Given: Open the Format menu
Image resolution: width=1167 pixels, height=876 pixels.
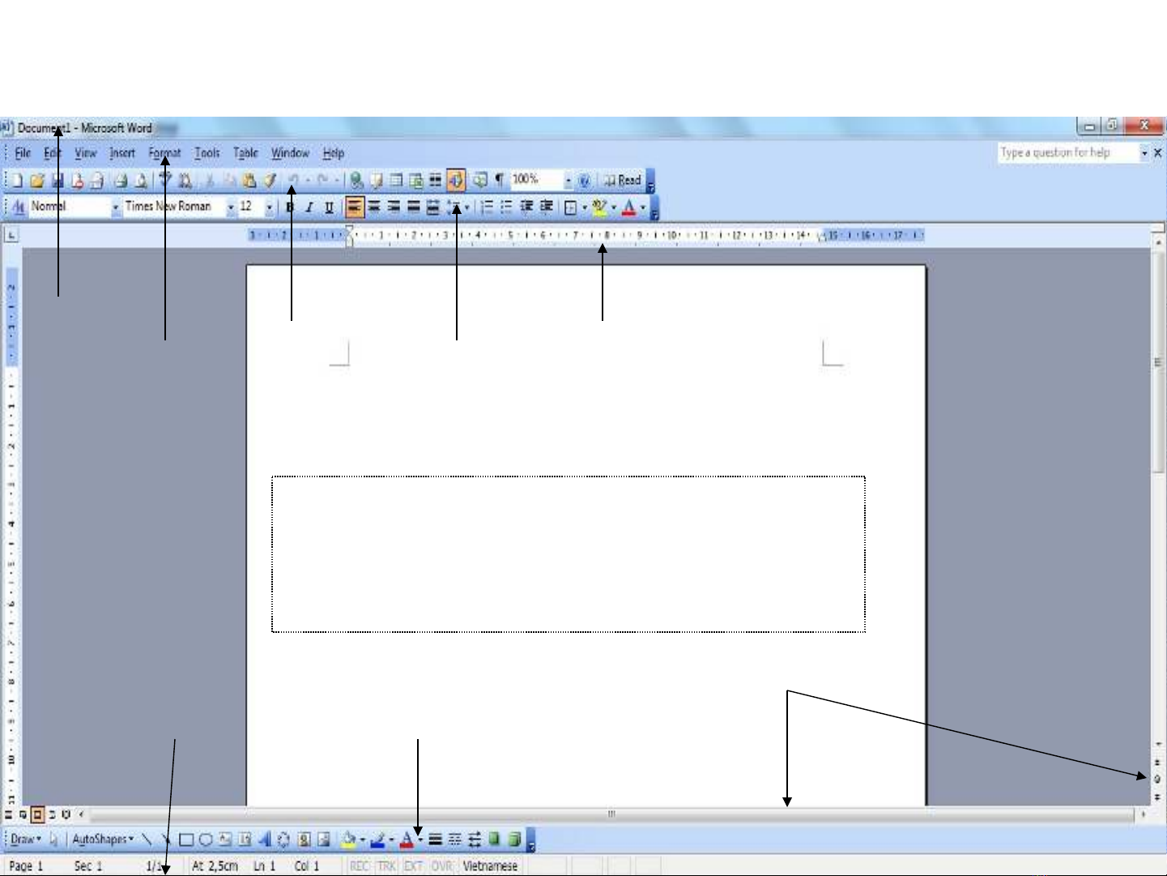Looking at the screenshot, I should [164, 153].
